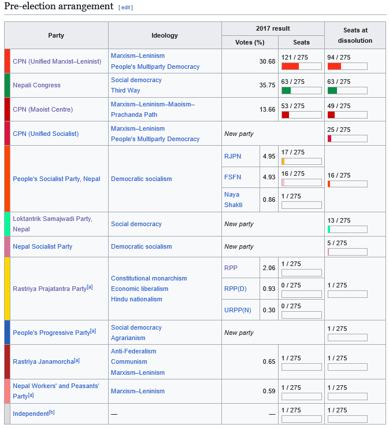Click the edit link beside Pre-election arrangement
The width and height of the screenshot is (389, 428).
pyautogui.click(x=125, y=8)
